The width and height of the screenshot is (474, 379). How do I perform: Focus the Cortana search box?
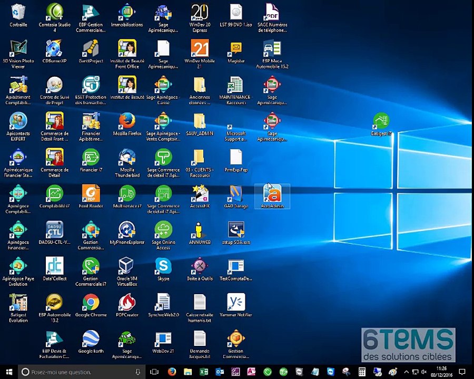coord(82,372)
